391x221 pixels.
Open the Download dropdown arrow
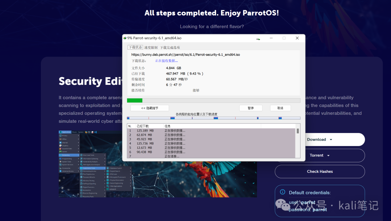click(x=331, y=139)
